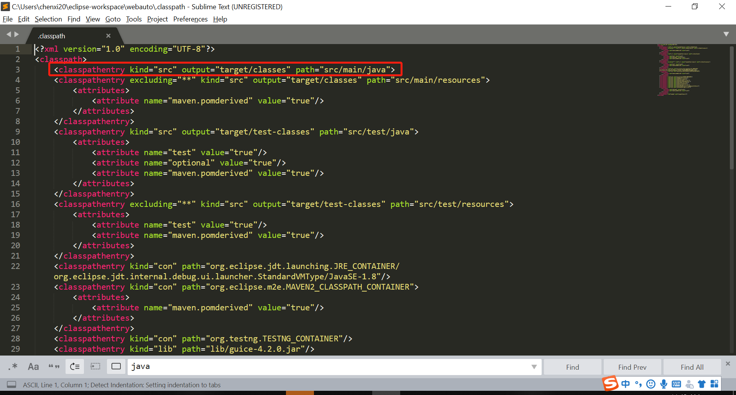736x395 pixels.
Task: Click the minimap code overview
Action: [684, 70]
